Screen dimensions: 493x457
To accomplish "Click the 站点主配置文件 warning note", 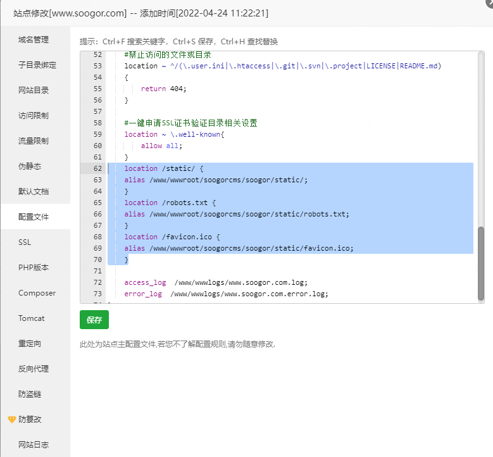I will 177,344.
